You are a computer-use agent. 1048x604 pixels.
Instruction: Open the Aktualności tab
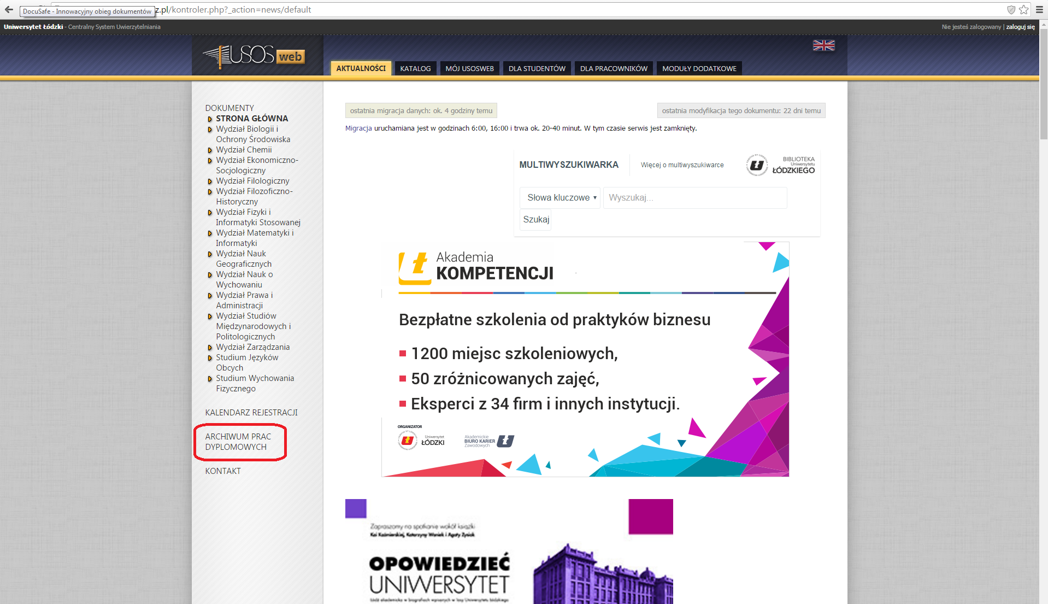(361, 68)
